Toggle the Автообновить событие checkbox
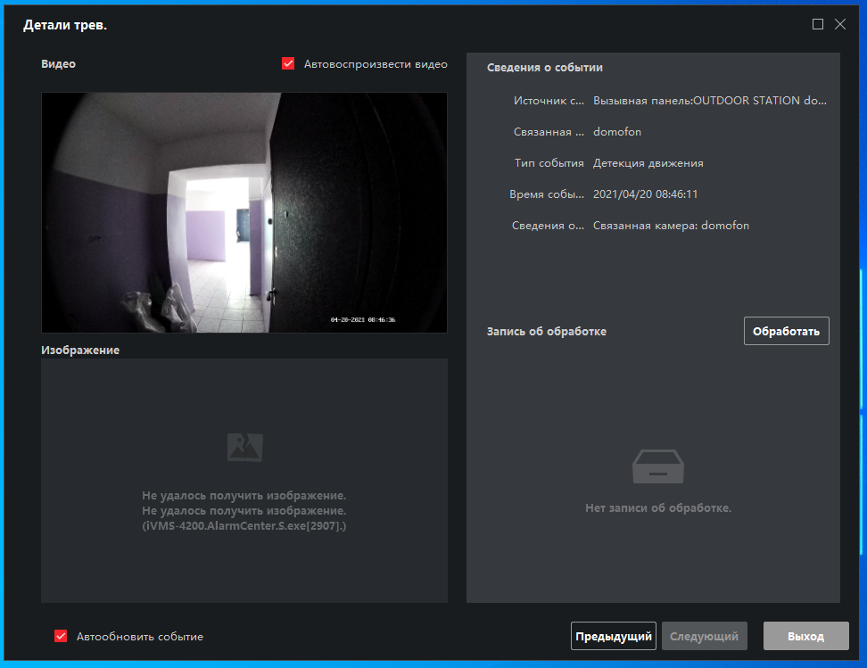 pyautogui.click(x=61, y=636)
